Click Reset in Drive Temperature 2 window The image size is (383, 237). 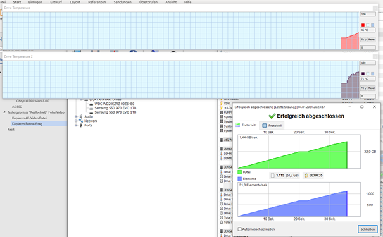point(371,88)
